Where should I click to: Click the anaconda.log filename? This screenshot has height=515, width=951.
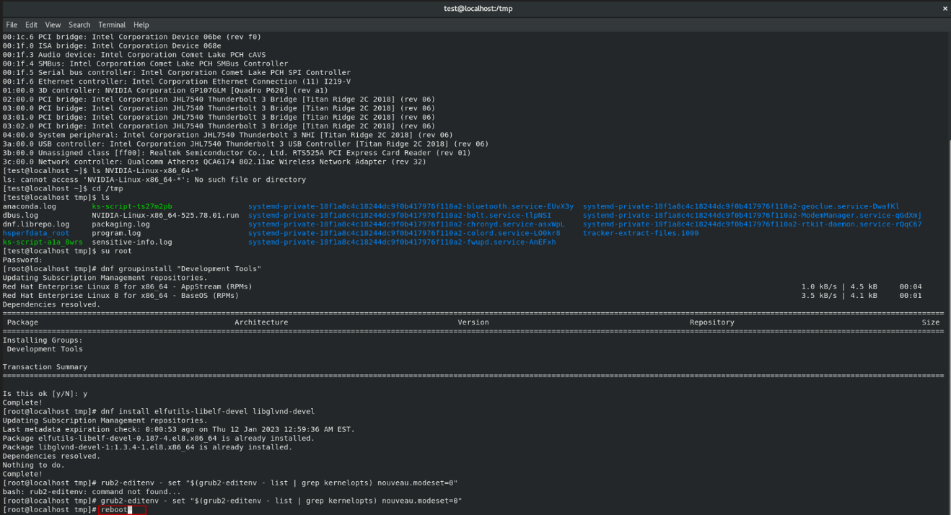click(30, 207)
